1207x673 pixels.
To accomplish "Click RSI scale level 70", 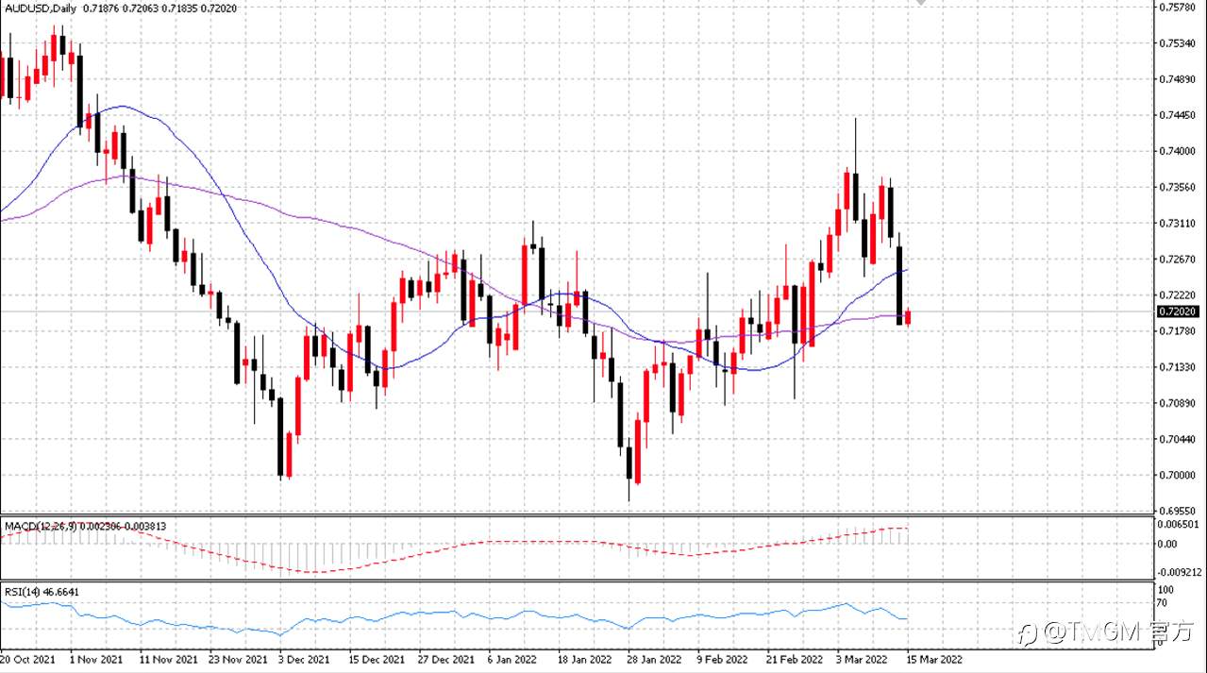I will point(1165,602).
